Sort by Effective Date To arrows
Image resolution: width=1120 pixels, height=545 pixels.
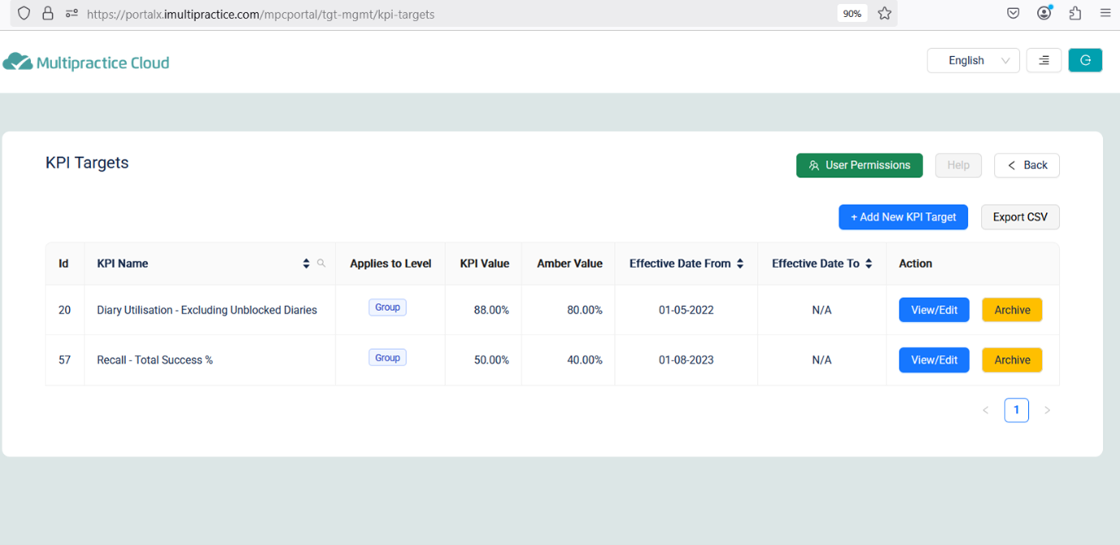(868, 263)
